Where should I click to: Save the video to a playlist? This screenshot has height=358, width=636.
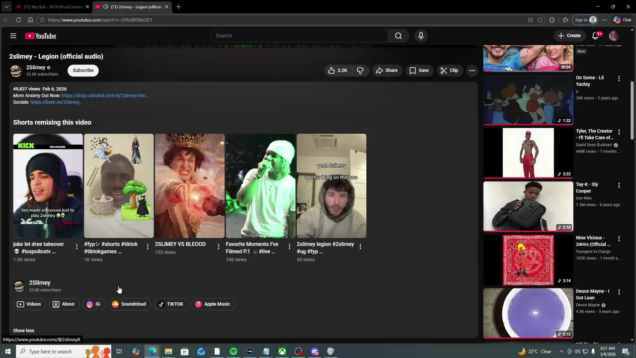point(419,71)
